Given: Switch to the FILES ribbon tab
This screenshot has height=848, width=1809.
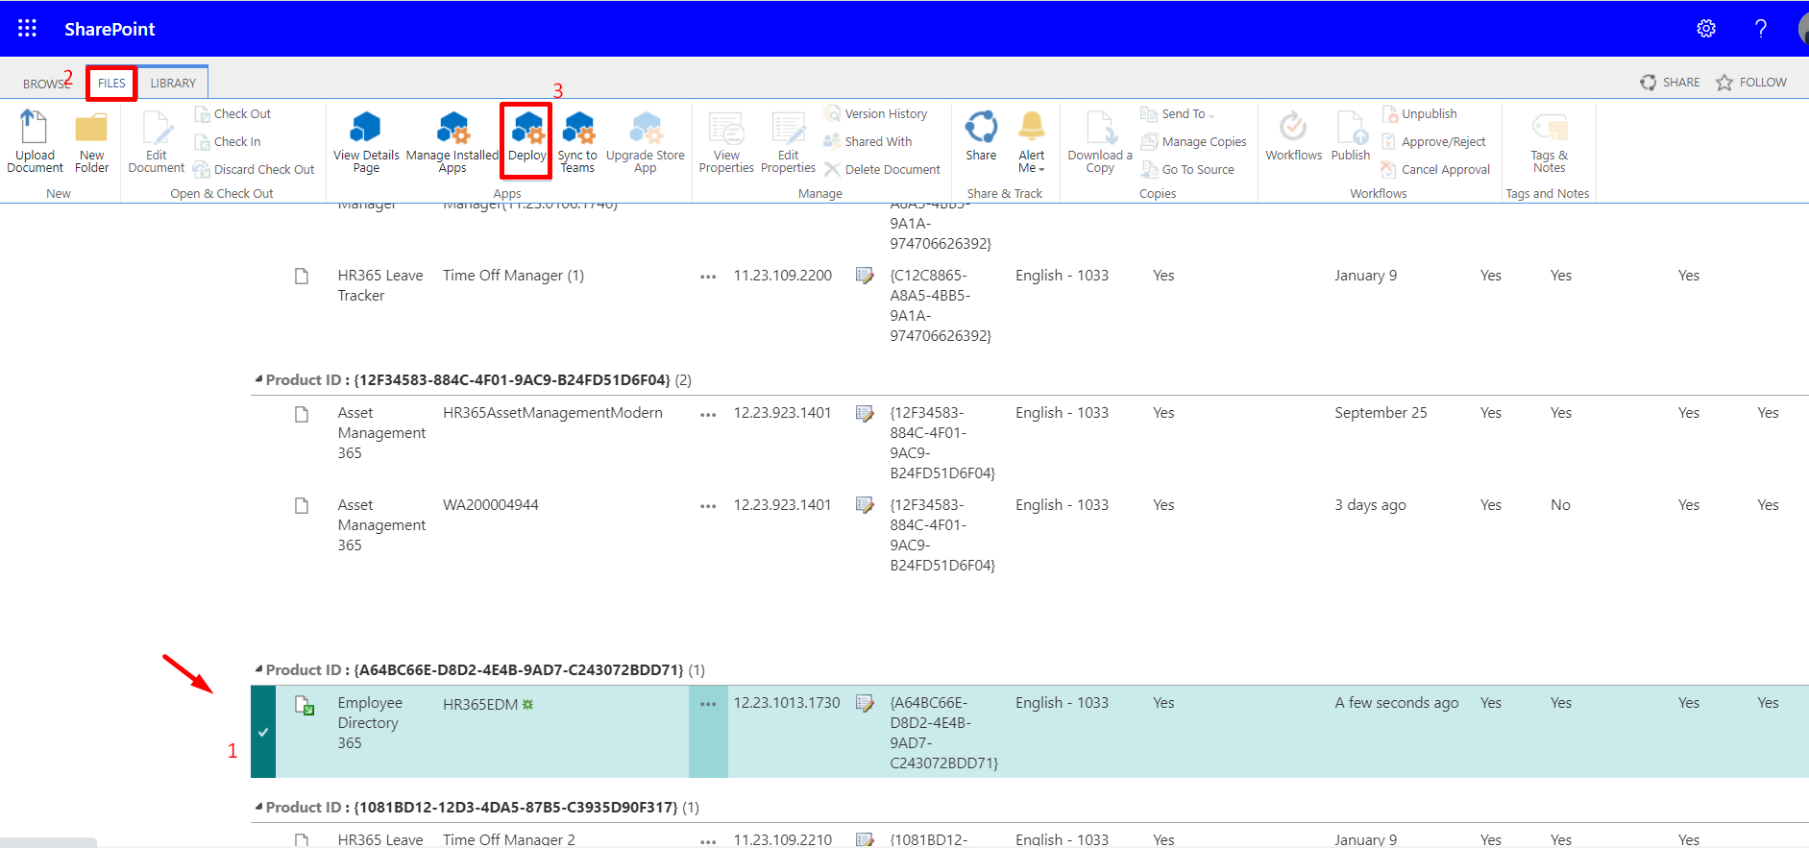Looking at the screenshot, I should tap(111, 83).
